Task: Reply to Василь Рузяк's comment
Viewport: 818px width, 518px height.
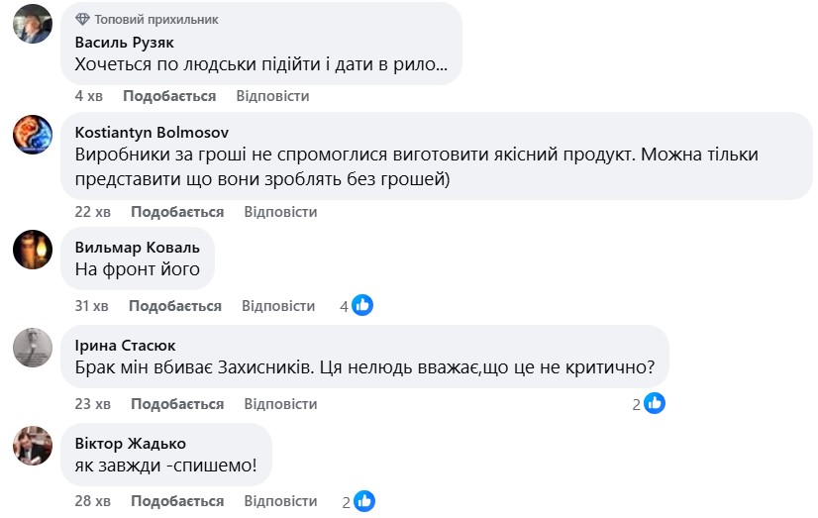Action: tap(272, 96)
